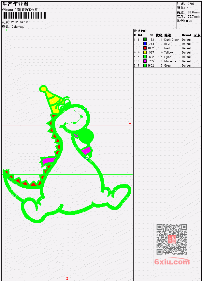The height and width of the screenshot is (281, 202).
Task: Click the Yellow description text
Action: 168,53
